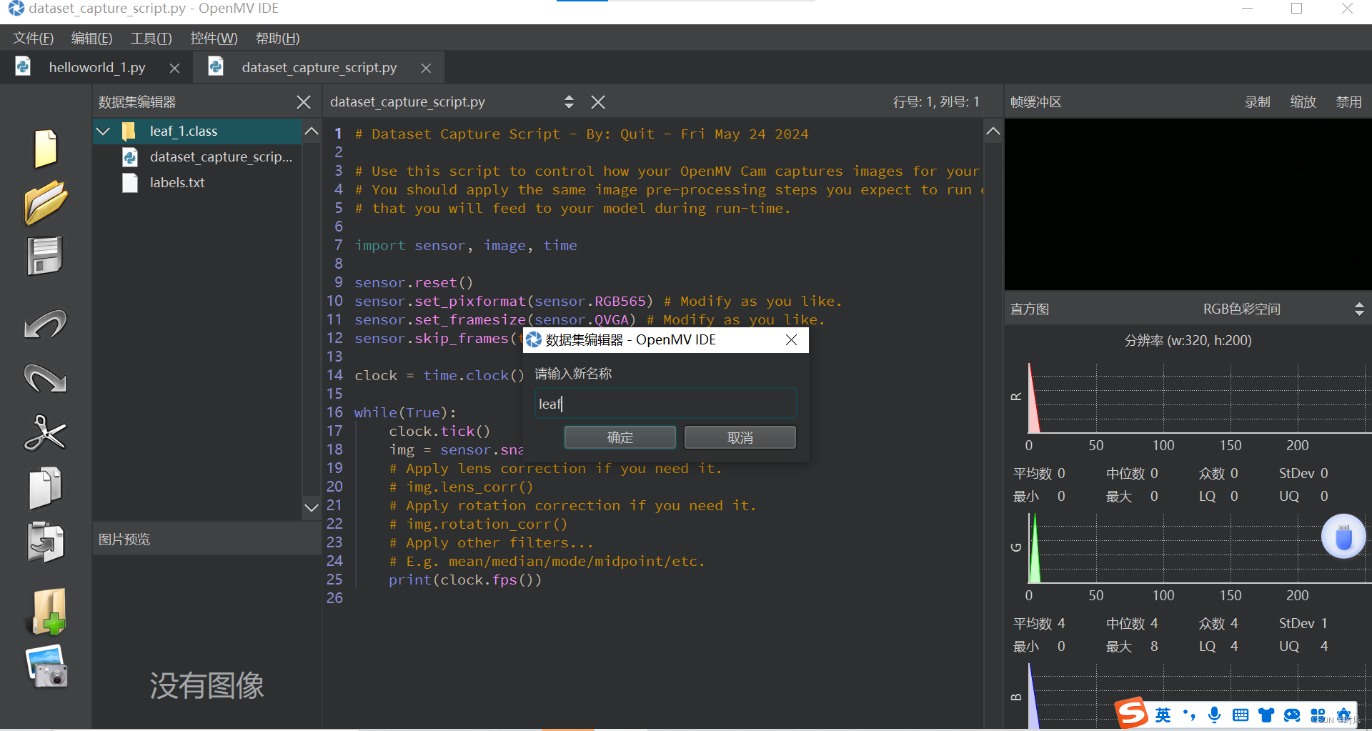
Task: Close the 数据集编辑器 panel
Action: (304, 102)
